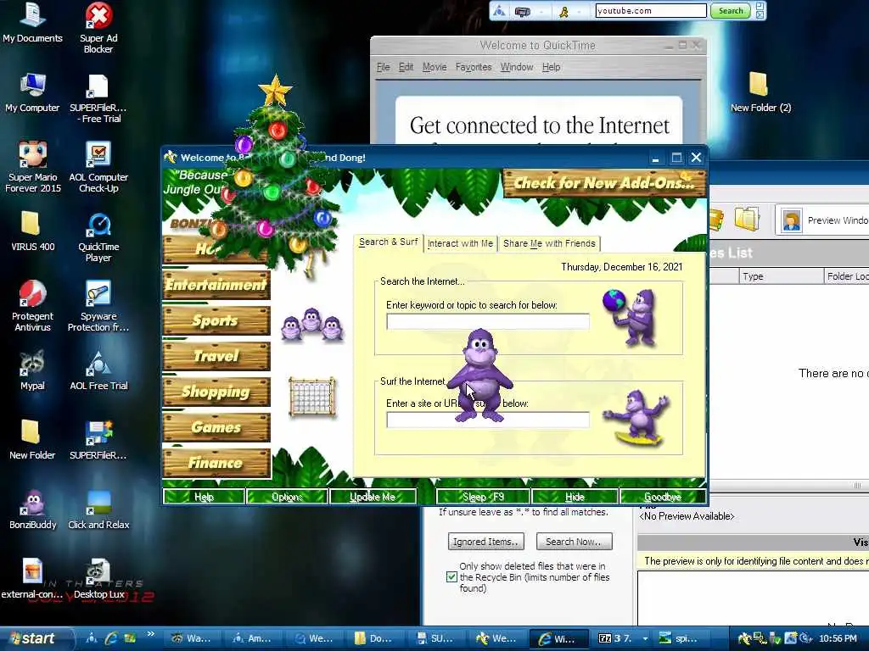Select the Desktop Lux desktop icon
869x651 pixels.
[98, 578]
